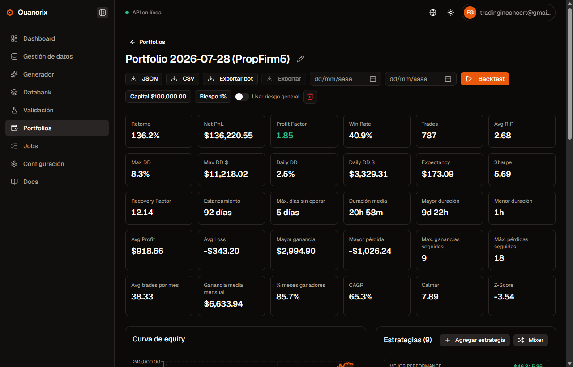Open Docs in the sidebar
Viewport: 573px width, 367px height.
pyautogui.click(x=57, y=182)
